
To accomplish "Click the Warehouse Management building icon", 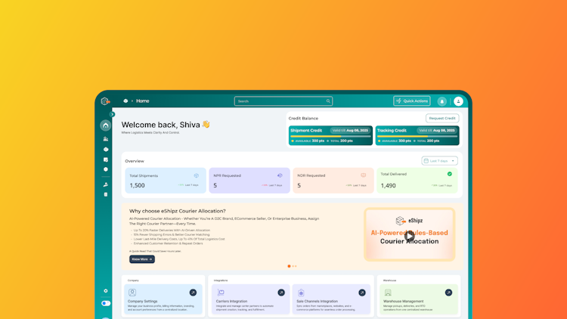I will [x=388, y=293].
